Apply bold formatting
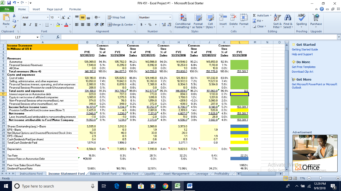341x191 pixels. [24, 25]
